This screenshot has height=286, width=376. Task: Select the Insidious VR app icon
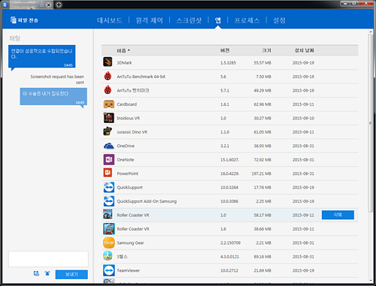tap(109, 118)
